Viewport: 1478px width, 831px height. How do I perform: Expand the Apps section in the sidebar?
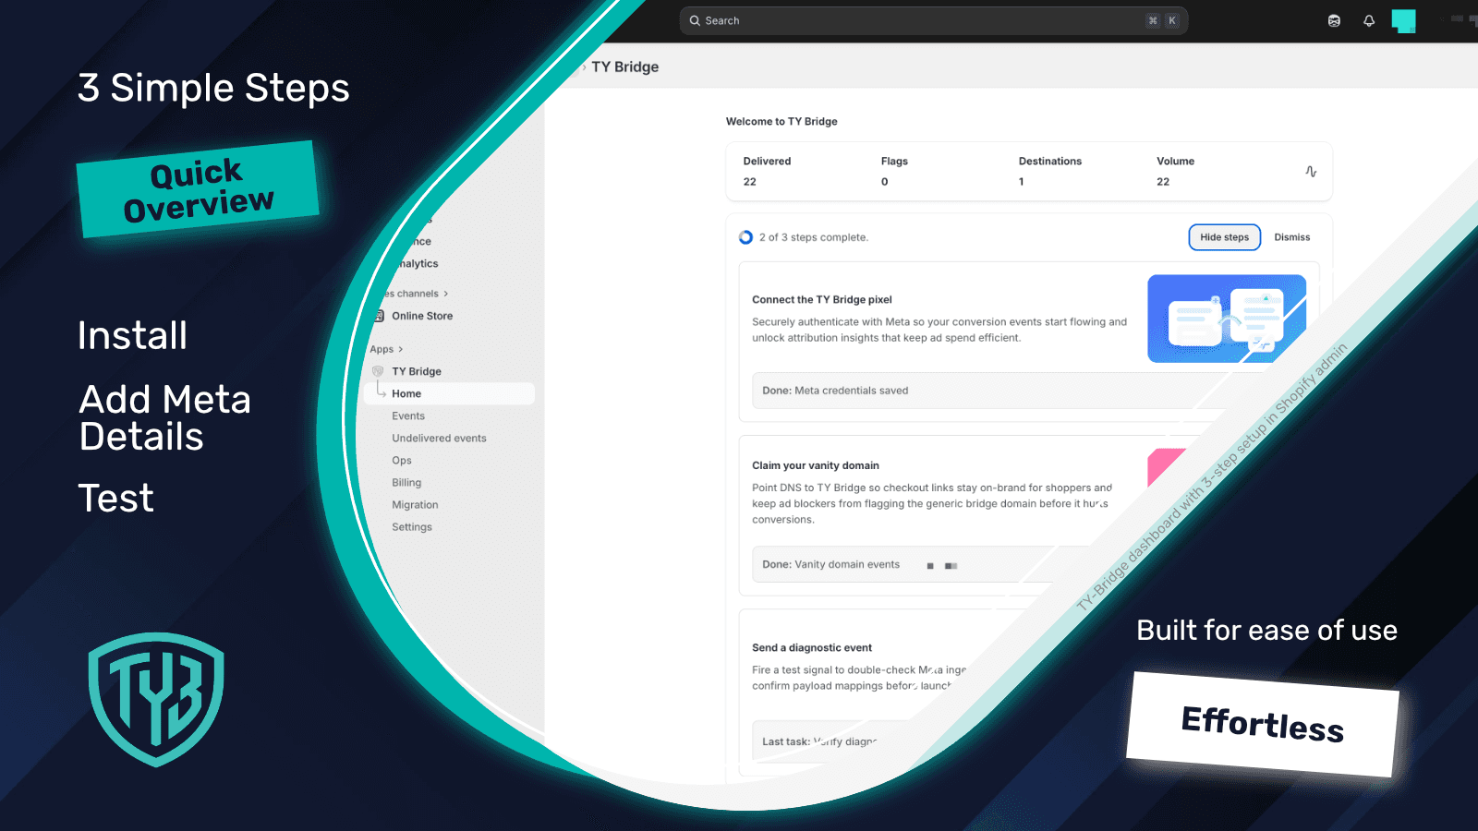386,349
